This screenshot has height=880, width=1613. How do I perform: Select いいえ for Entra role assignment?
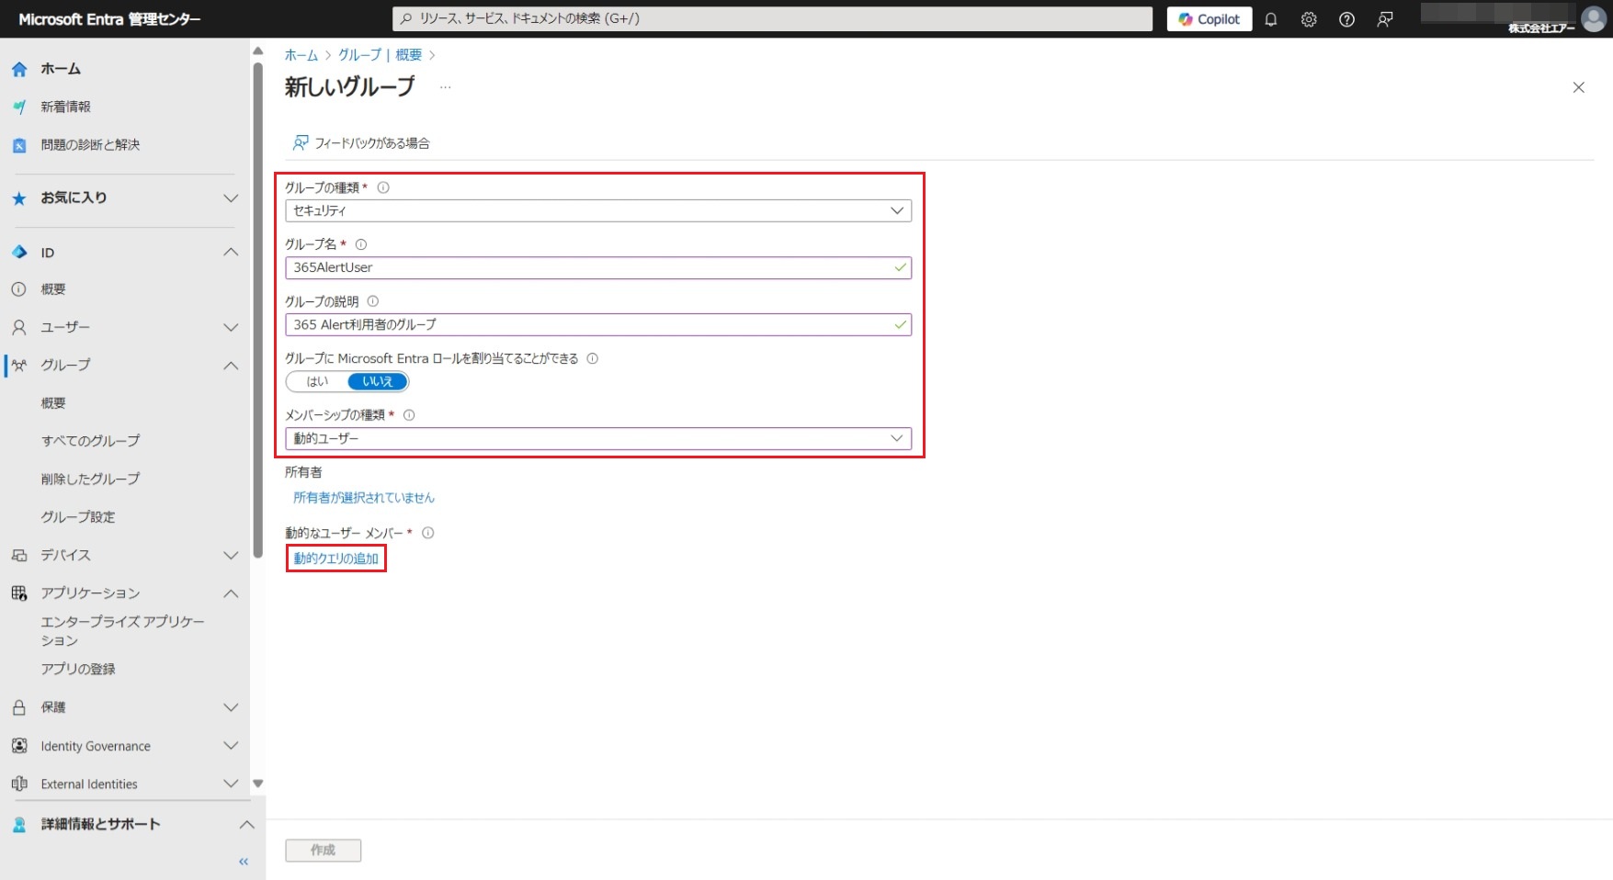377,381
